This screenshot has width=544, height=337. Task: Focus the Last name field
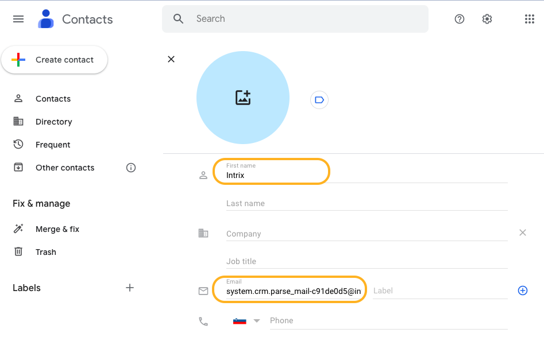(x=366, y=203)
